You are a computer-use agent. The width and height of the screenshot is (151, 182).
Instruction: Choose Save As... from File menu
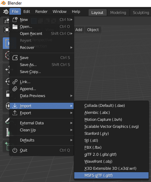click(42, 65)
